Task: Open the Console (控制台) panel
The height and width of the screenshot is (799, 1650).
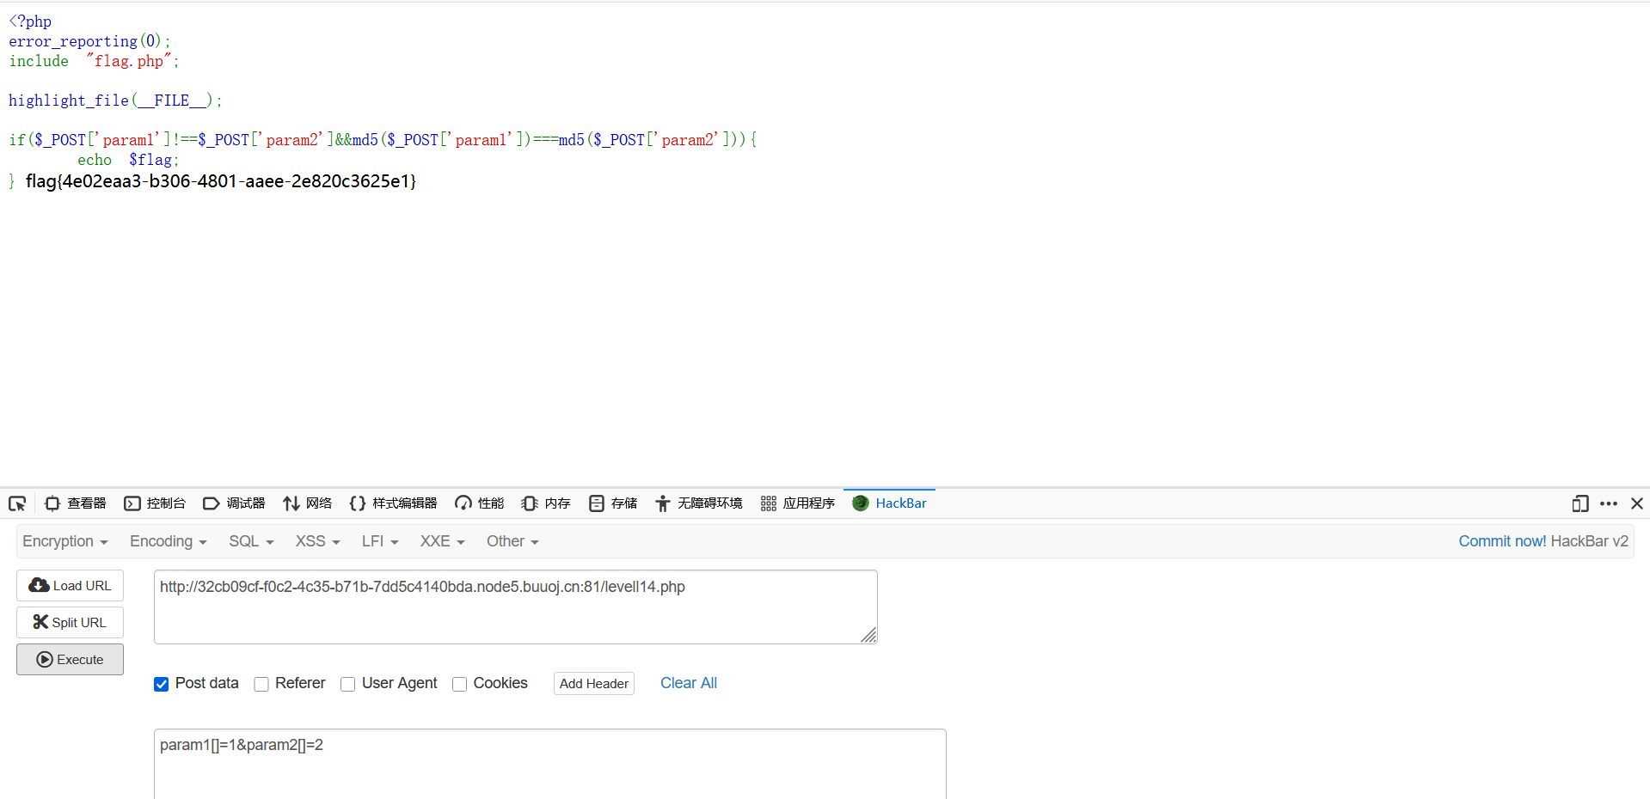Action: coord(155,503)
